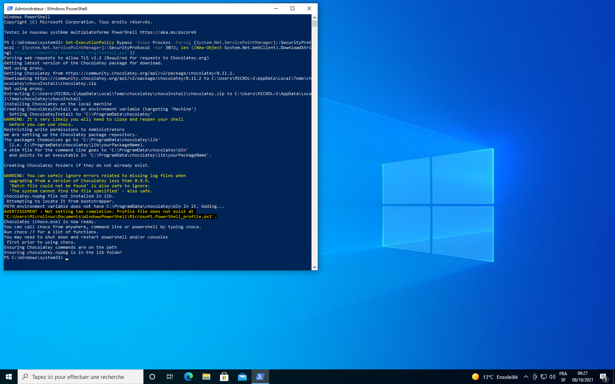The width and height of the screenshot is (615, 384).
Task: Click the line "Installing Chocolatey on the local machine"
Action: (58, 104)
